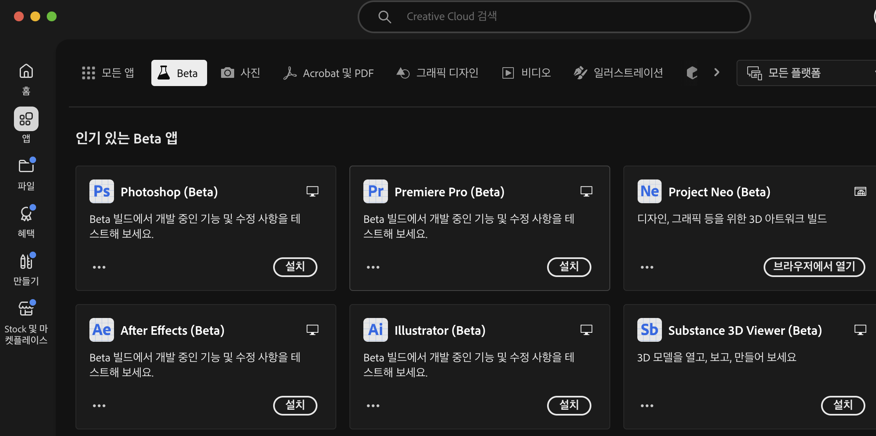Open Stock 및 마켓플레이스 sidebar icon

26,309
